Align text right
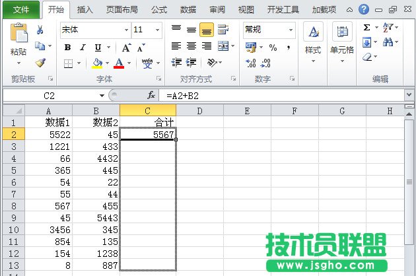This screenshot has width=416, height=276. 207,46
